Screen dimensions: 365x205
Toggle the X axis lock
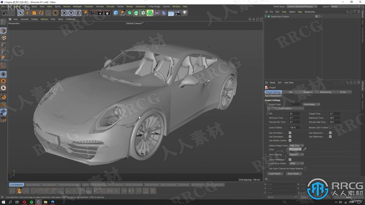pos(64,13)
